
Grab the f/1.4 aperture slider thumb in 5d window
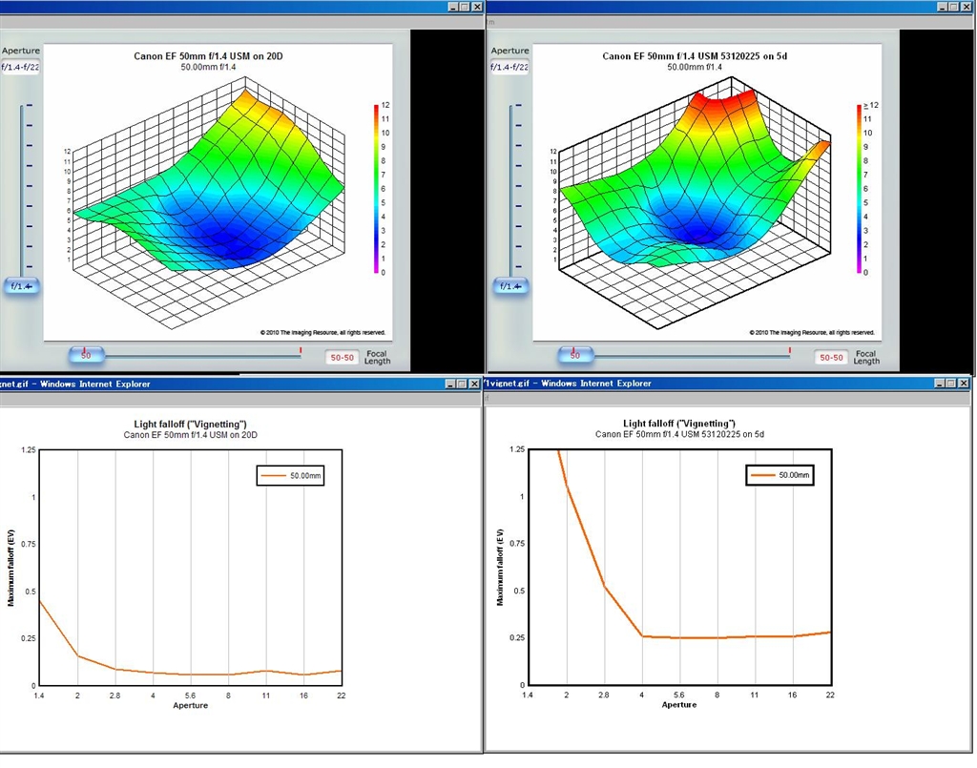point(511,286)
